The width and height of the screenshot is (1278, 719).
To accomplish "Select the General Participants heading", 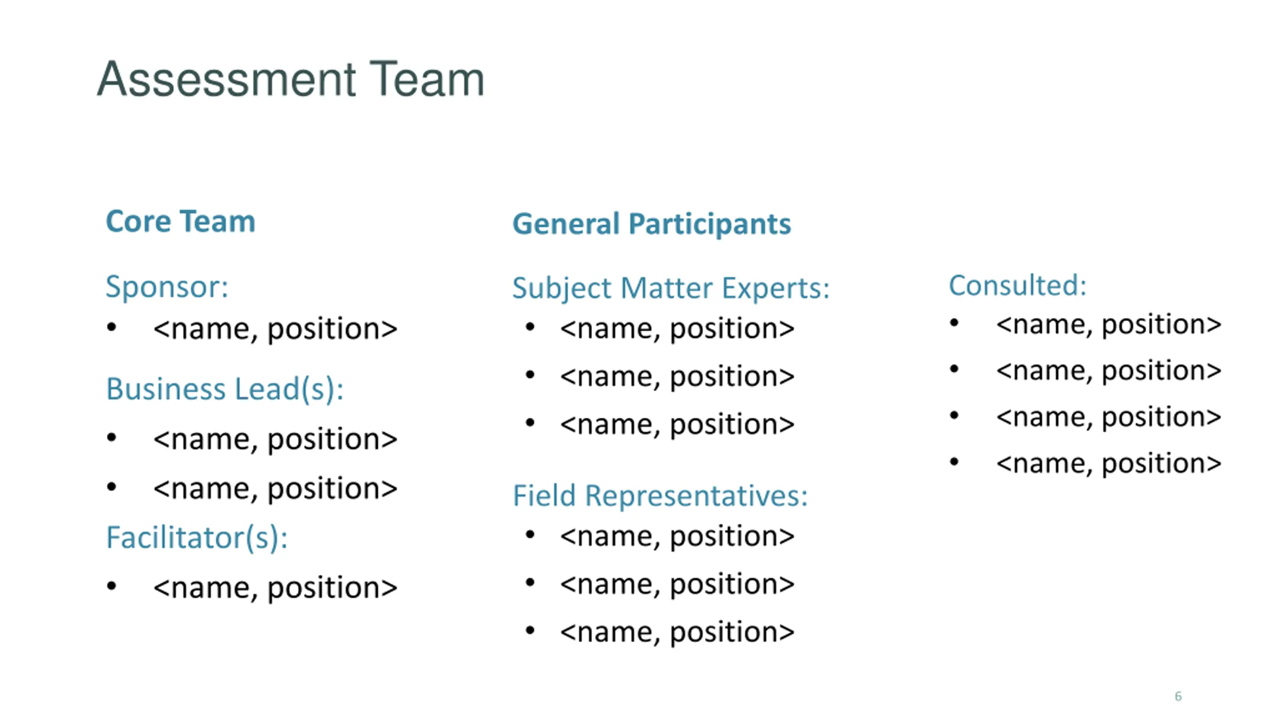I will click(x=651, y=224).
